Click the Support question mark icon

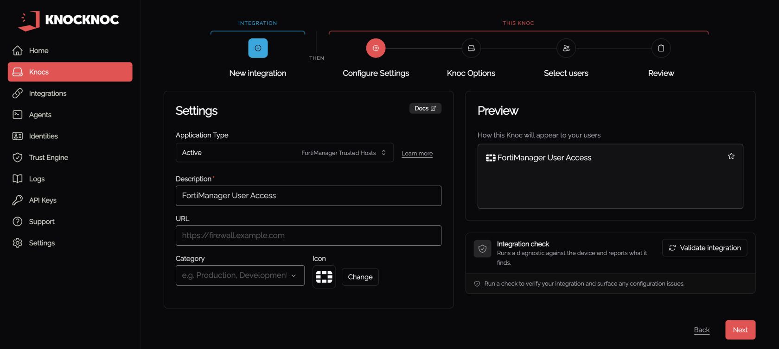tap(18, 222)
